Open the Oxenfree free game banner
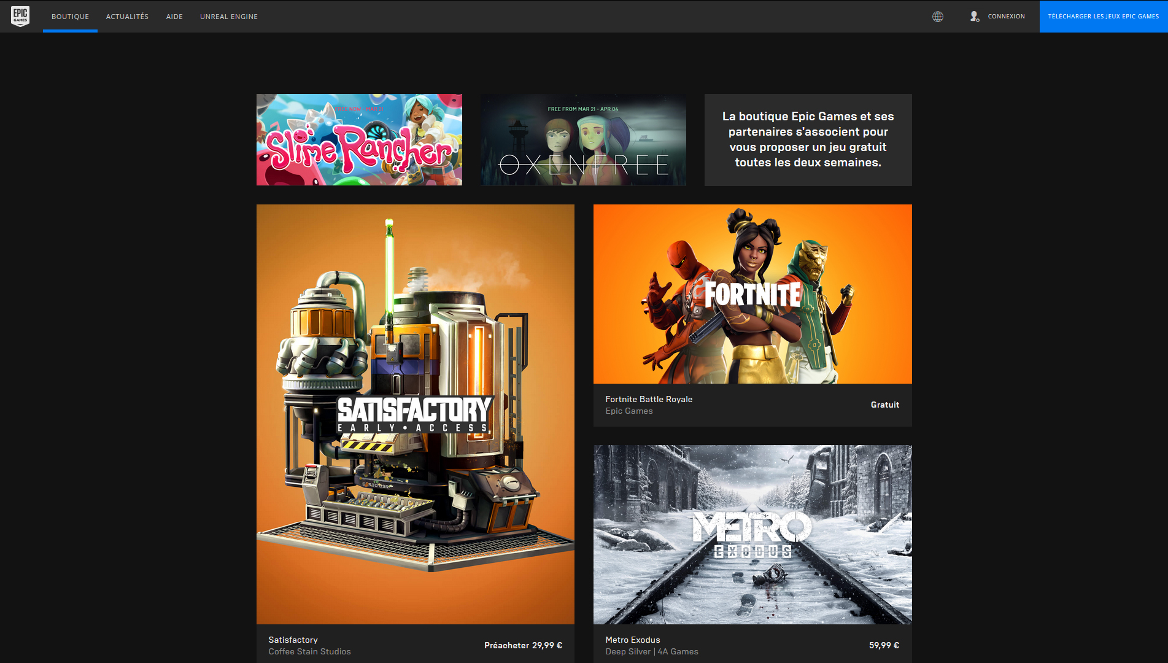 [x=583, y=139]
